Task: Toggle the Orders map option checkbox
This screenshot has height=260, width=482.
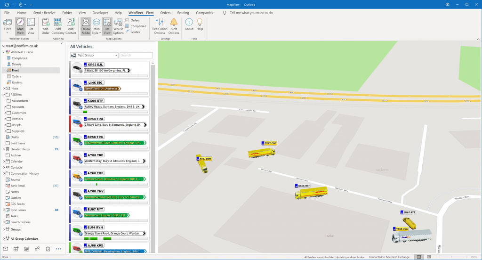Action: [x=132, y=20]
